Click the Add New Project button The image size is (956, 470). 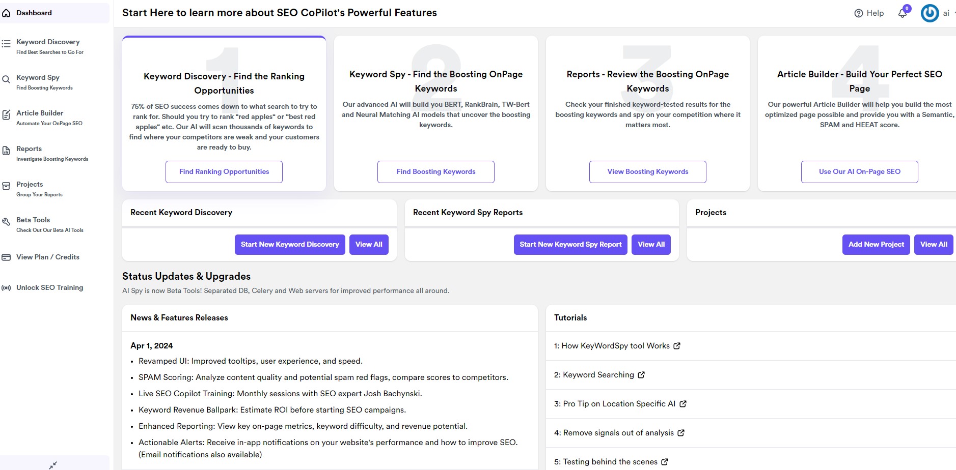(876, 245)
